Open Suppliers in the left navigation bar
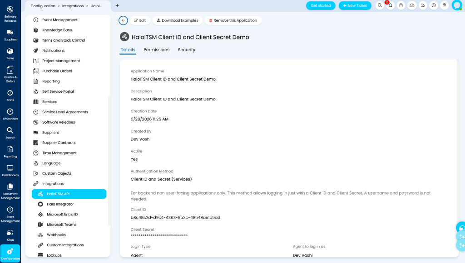The height and width of the screenshot is (263, 465). (10, 35)
